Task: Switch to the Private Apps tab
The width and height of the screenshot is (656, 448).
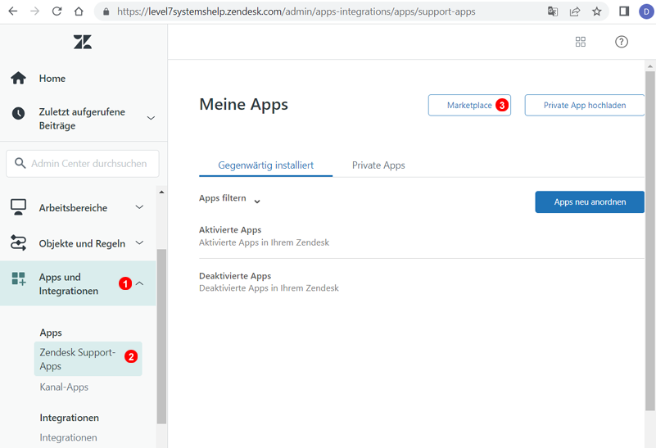Action: [x=378, y=165]
